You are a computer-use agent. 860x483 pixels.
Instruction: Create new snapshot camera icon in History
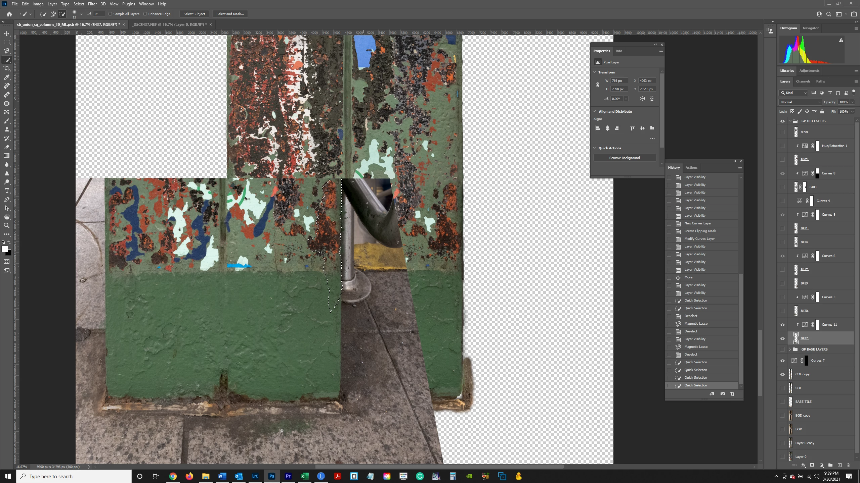722,394
